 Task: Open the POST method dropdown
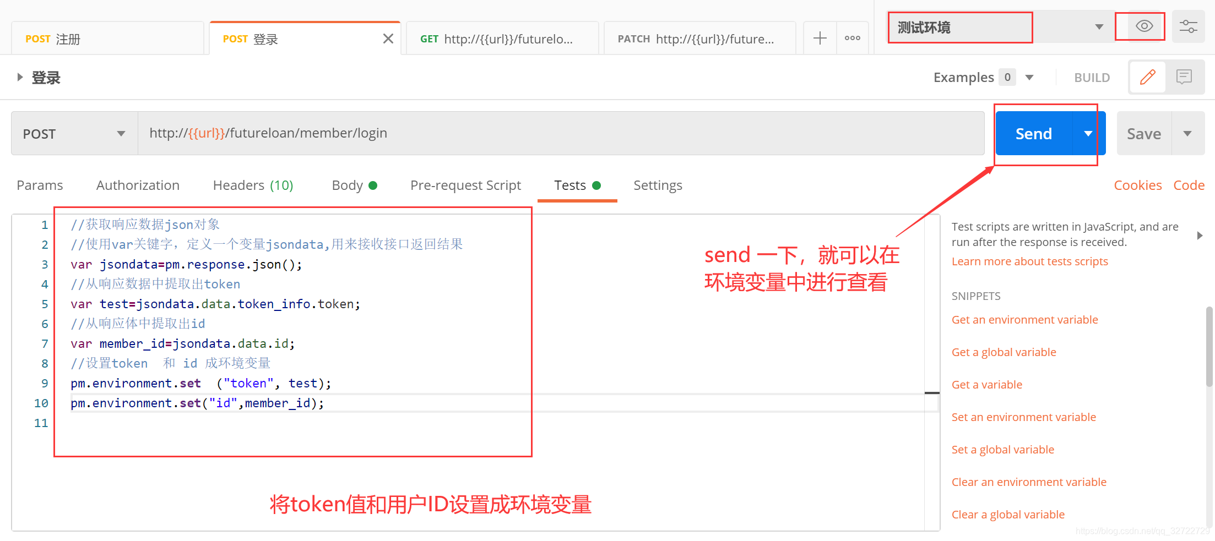coord(74,134)
